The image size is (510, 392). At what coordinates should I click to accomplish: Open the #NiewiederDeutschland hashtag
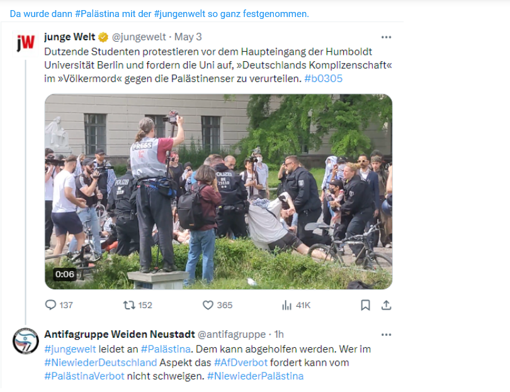pos(101,362)
